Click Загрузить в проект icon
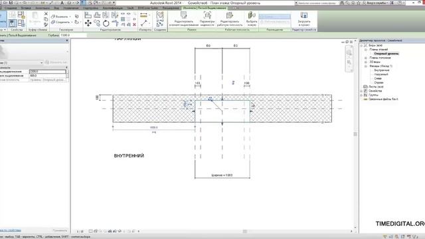Screen dimensions: 425x239 (x=304, y=19)
